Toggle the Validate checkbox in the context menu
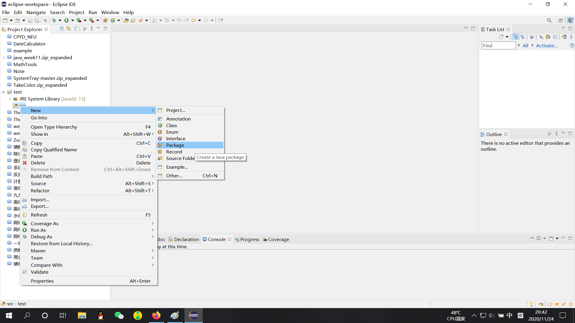The height and width of the screenshot is (323, 575). 25,272
